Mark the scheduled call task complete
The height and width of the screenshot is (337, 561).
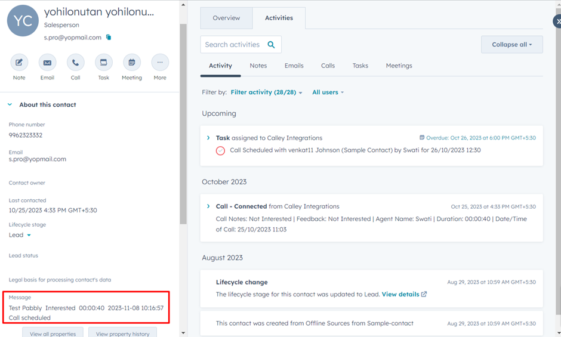click(220, 151)
